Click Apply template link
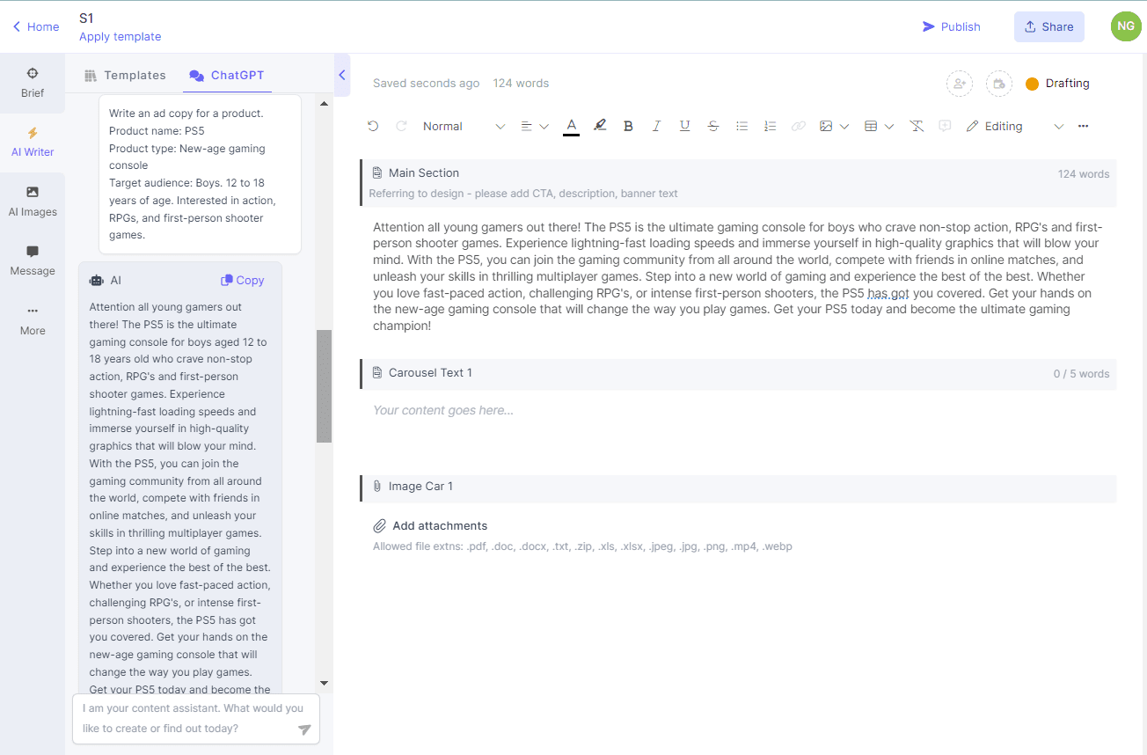 (120, 37)
